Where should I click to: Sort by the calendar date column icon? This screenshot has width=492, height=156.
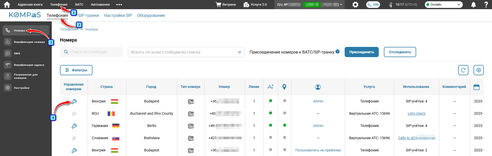(x=476, y=87)
